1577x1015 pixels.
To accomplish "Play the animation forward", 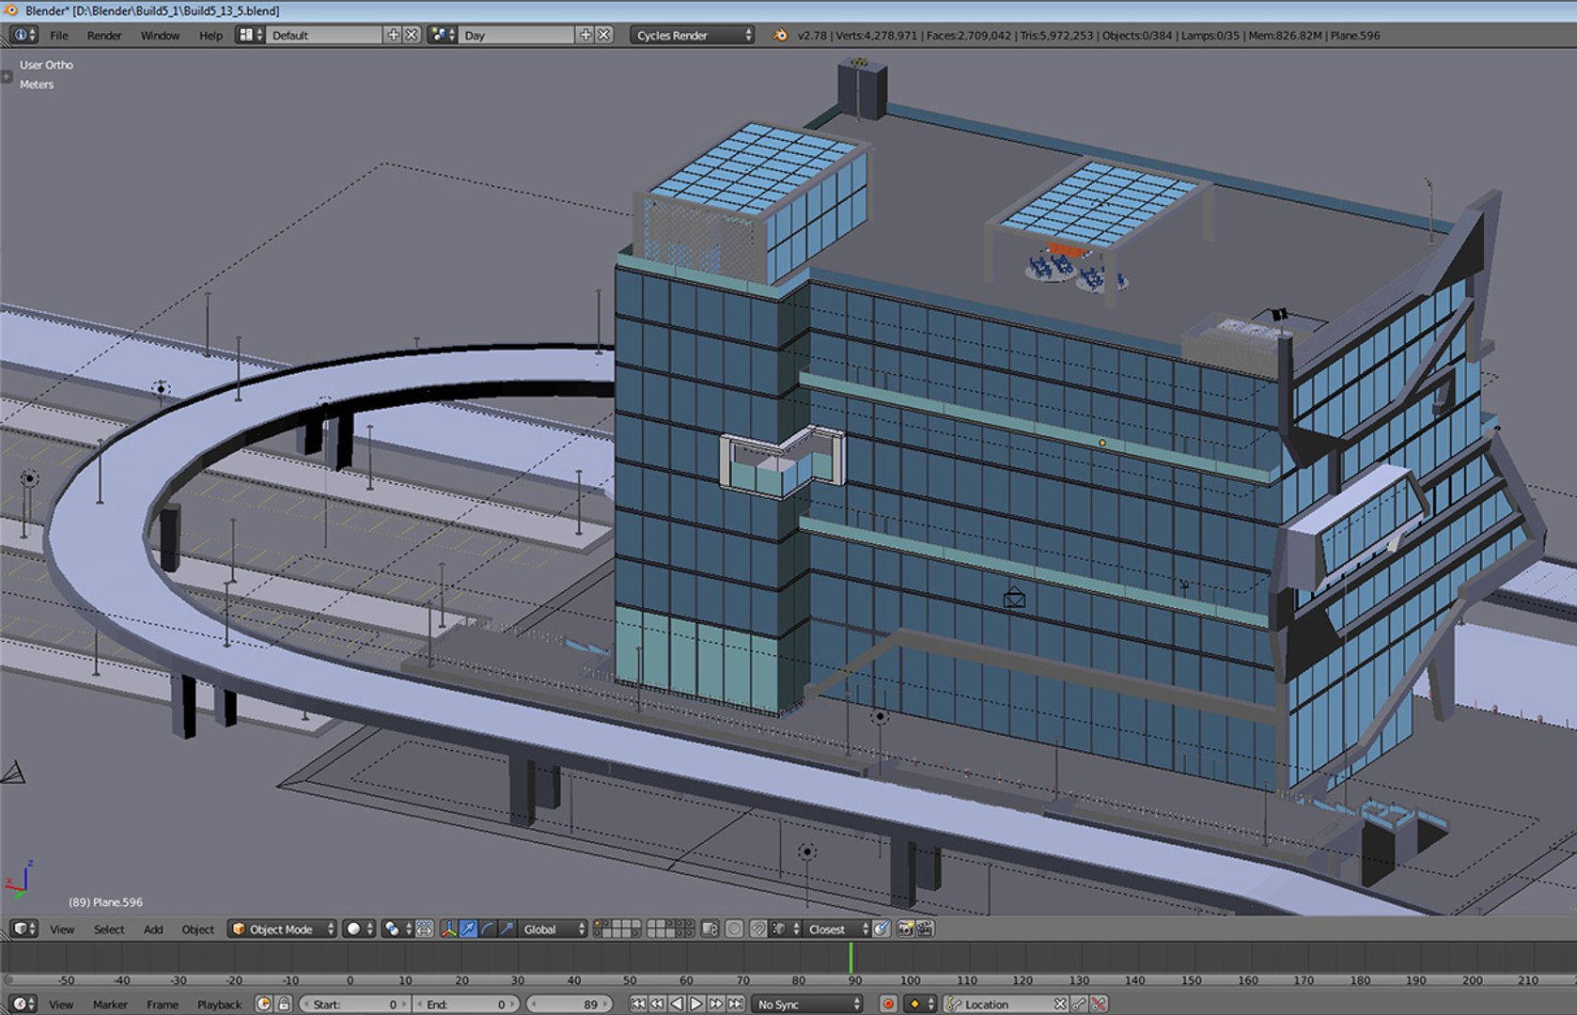I will [x=696, y=1004].
